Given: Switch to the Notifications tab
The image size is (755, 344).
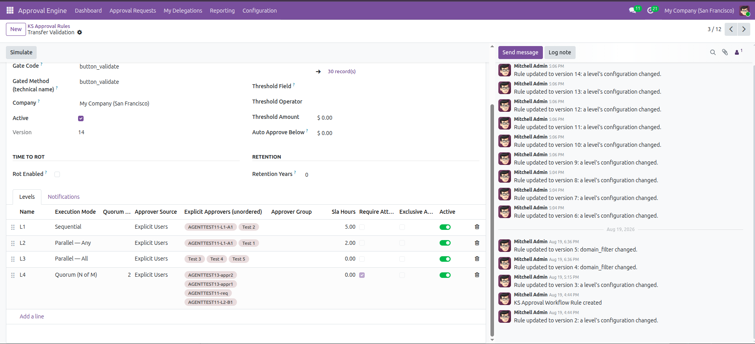Looking at the screenshot, I should click(63, 197).
